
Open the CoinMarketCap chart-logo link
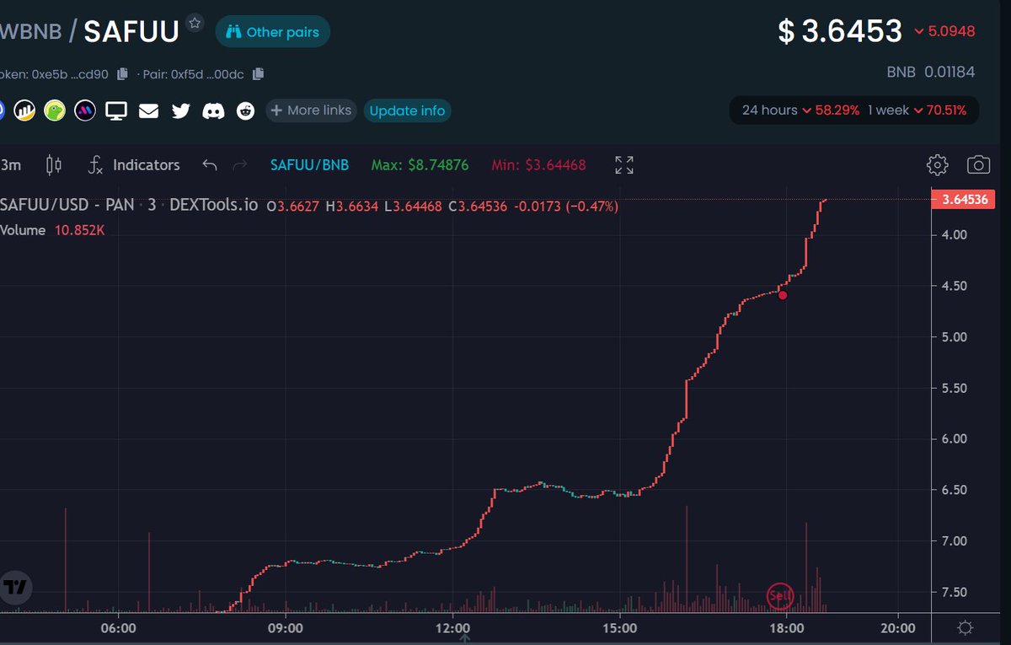pyautogui.click(x=24, y=110)
